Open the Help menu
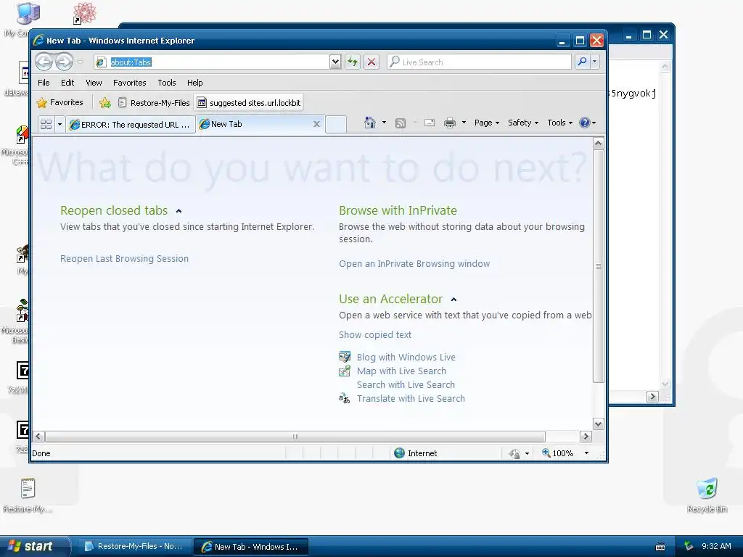 194,83
